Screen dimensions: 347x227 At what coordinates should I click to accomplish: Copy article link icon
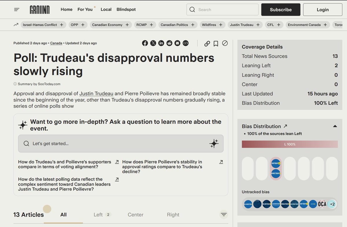tap(207, 43)
